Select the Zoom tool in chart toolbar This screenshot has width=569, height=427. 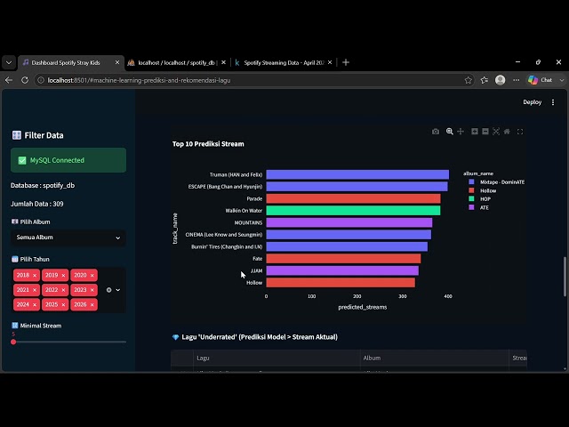[x=449, y=132]
